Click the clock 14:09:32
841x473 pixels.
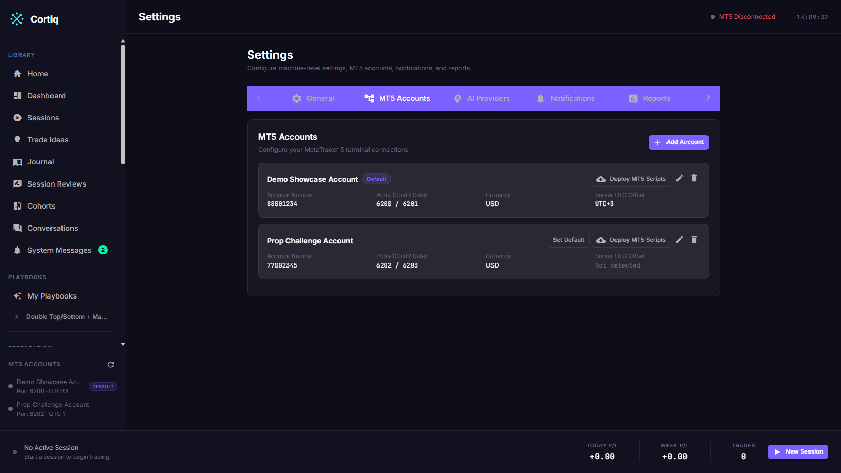812,17
